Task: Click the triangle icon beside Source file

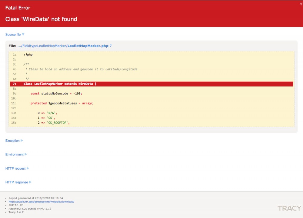Action: tap(23, 34)
